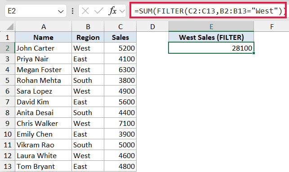This screenshot has width=289, height=172.
Task: Expand the dropdown arrow beside fx
Action: (x=122, y=11)
